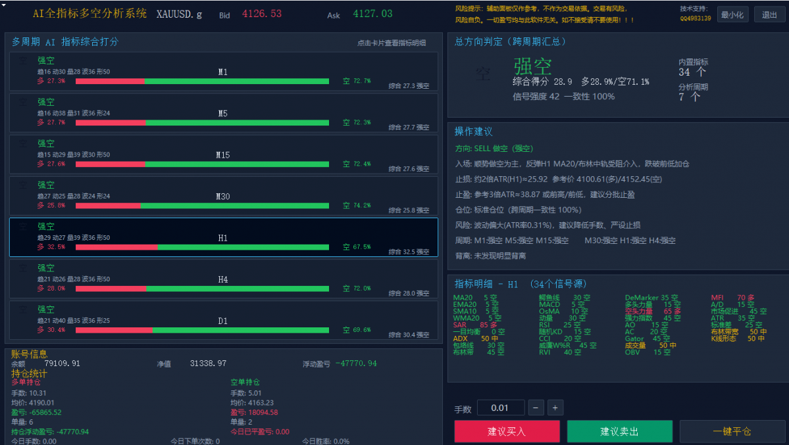Click the 余额 balance value 79109.91
The image size is (789, 445).
coord(63,363)
